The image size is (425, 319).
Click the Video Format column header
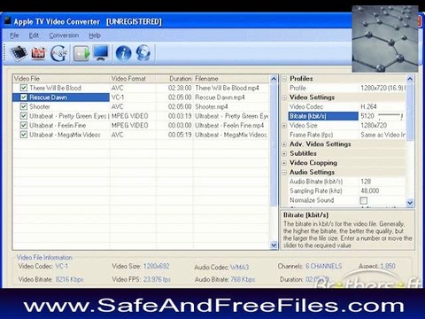point(133,79)
